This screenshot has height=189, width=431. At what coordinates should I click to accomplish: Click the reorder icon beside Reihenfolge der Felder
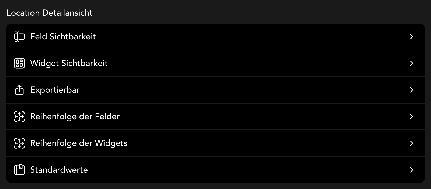[19, 117]
